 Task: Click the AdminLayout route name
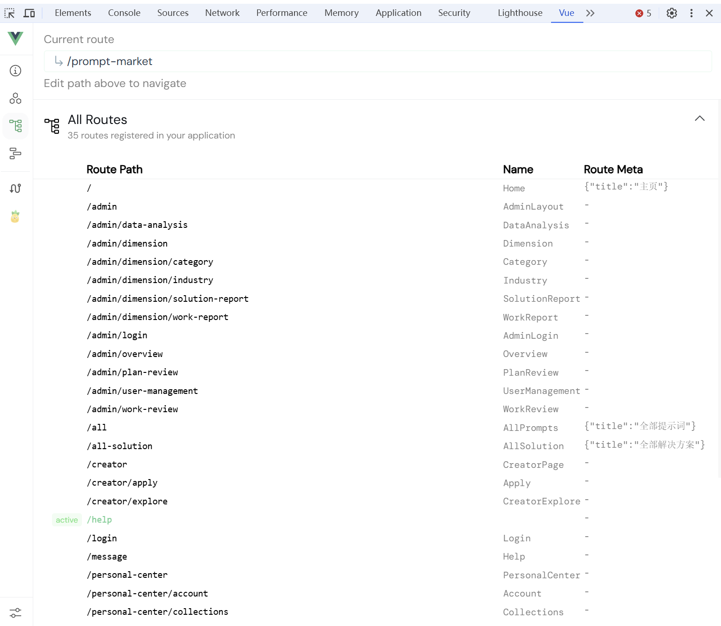tap(533, 207)
